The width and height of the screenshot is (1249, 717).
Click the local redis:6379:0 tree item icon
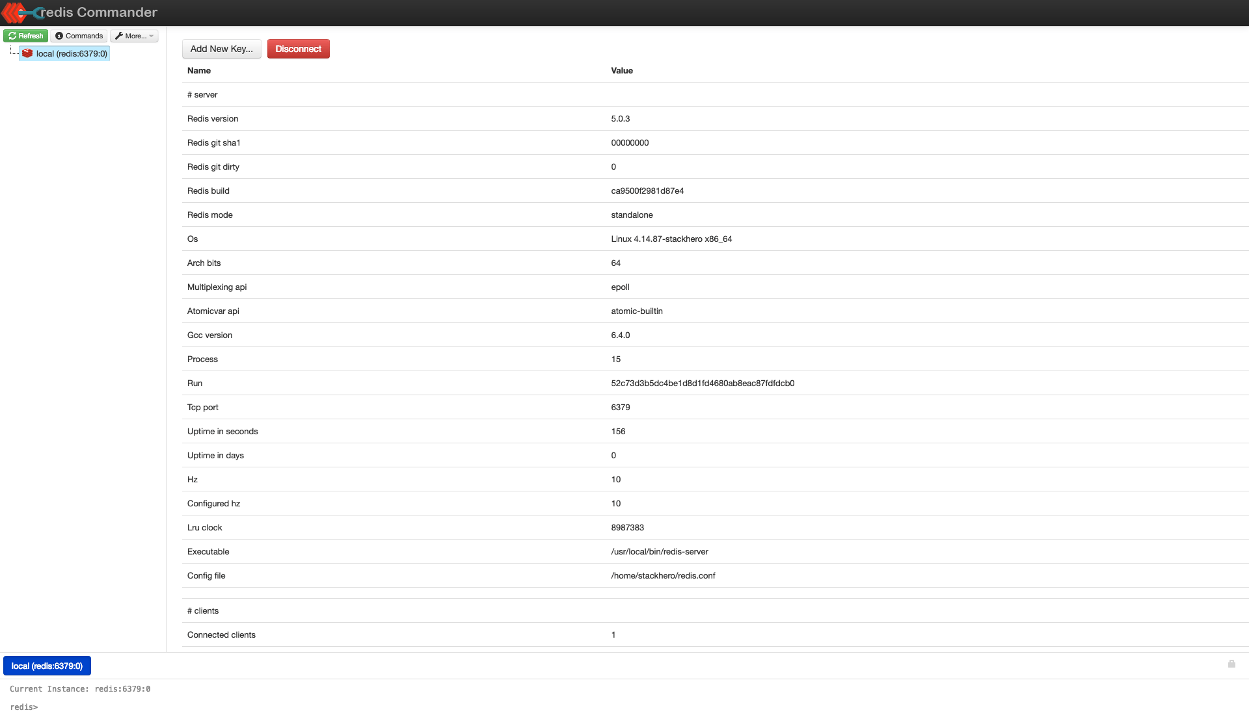tap(27, 53)
